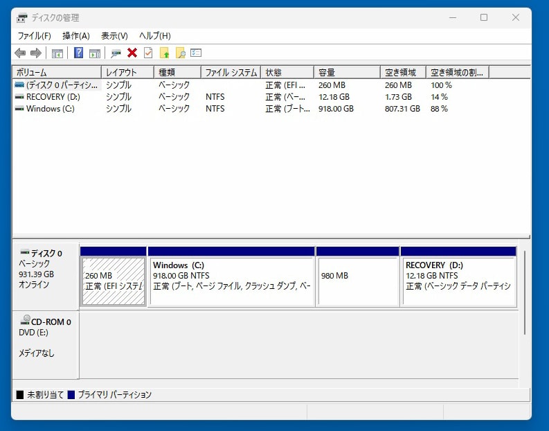549x431 pixels.
Task: Select the 980 MB partition block
Action: point(357,281)
